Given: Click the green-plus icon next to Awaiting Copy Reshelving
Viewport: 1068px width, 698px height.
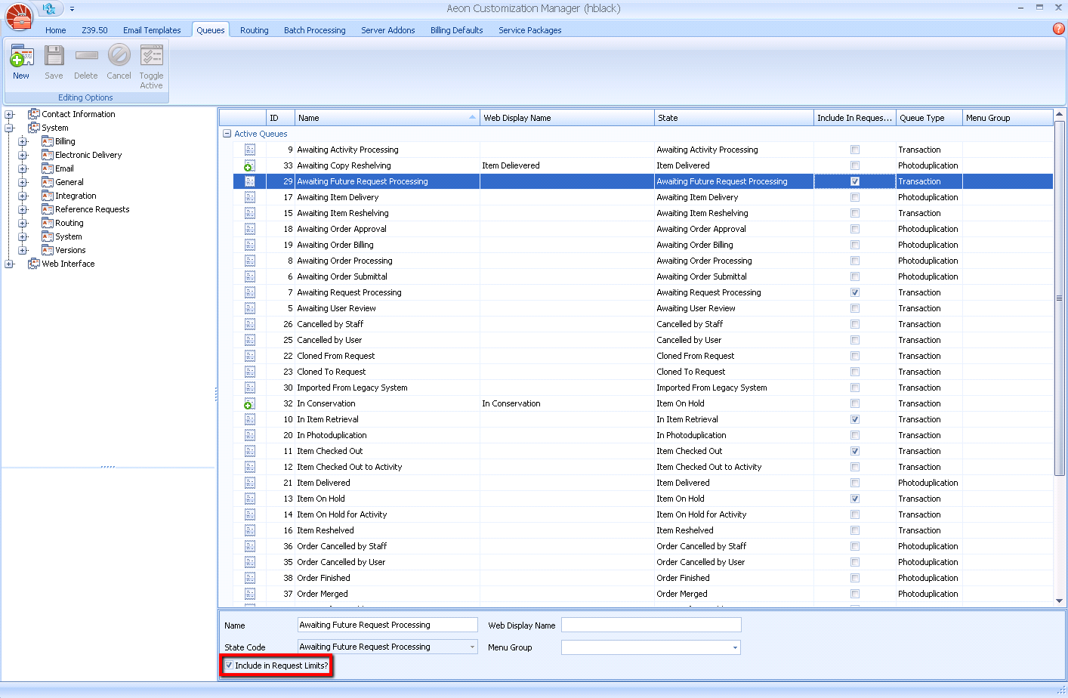Looking at the screenshot, I should (x=250, y=165).
